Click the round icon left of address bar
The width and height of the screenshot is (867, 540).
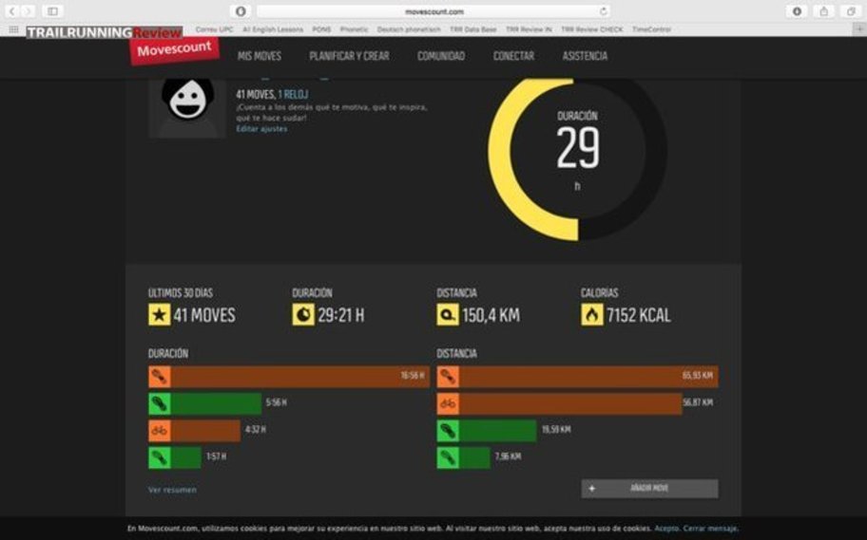click(241, 11)
